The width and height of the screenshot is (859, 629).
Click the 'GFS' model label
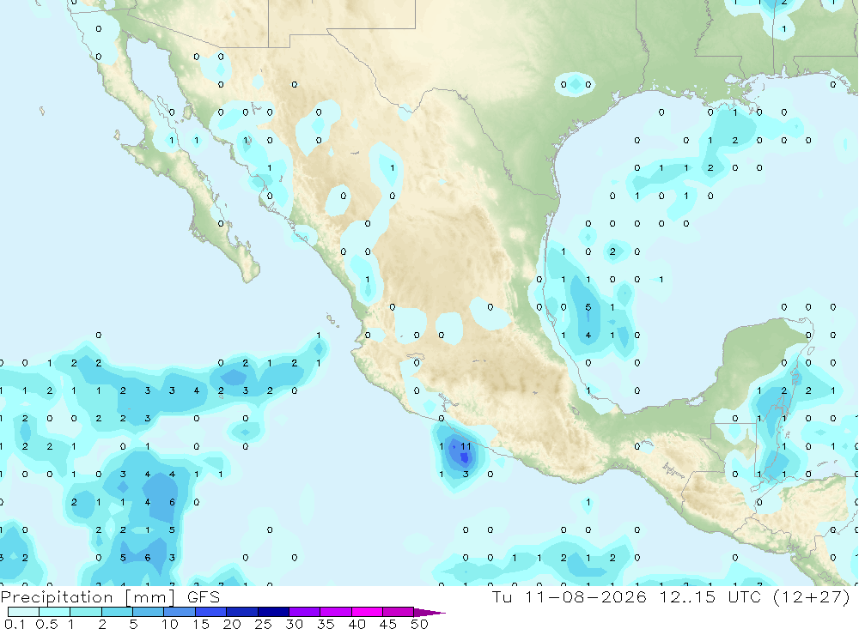204,596
